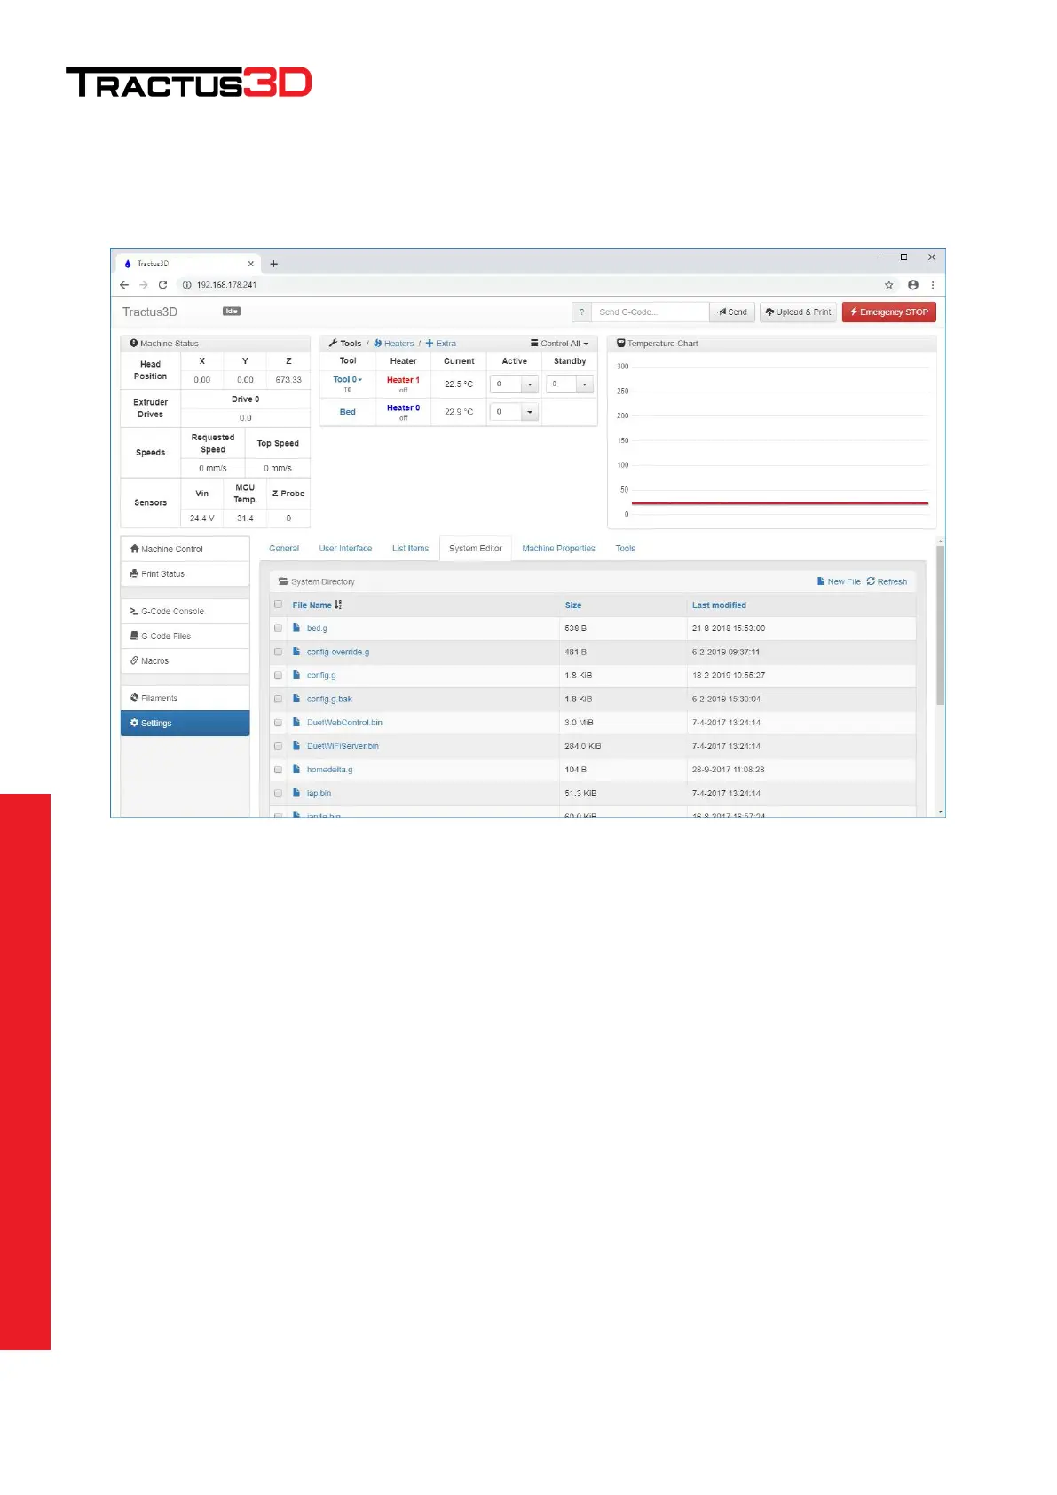This screenshot has height=1495, width=1057.
Task: Open the browser profile account icon
Action: tap(912, 285)
